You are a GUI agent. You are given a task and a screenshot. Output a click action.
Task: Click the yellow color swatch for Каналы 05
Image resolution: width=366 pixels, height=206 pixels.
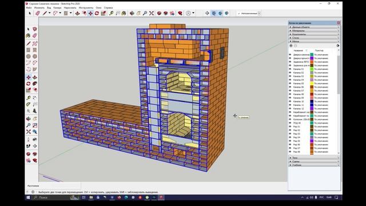(x=312, y=84)
